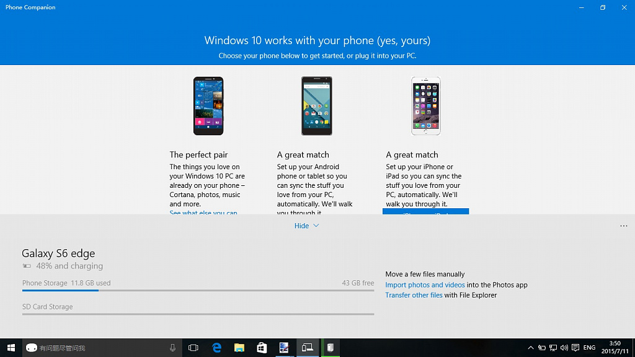Screen dimensions: 635x357
Task: Open the Windows Start menu
Action: (11, 348)
